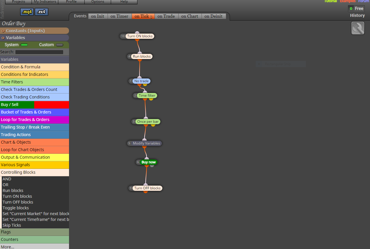Expand Check Trading Conditions category
370x249 pixels.
tap(35, 97)
